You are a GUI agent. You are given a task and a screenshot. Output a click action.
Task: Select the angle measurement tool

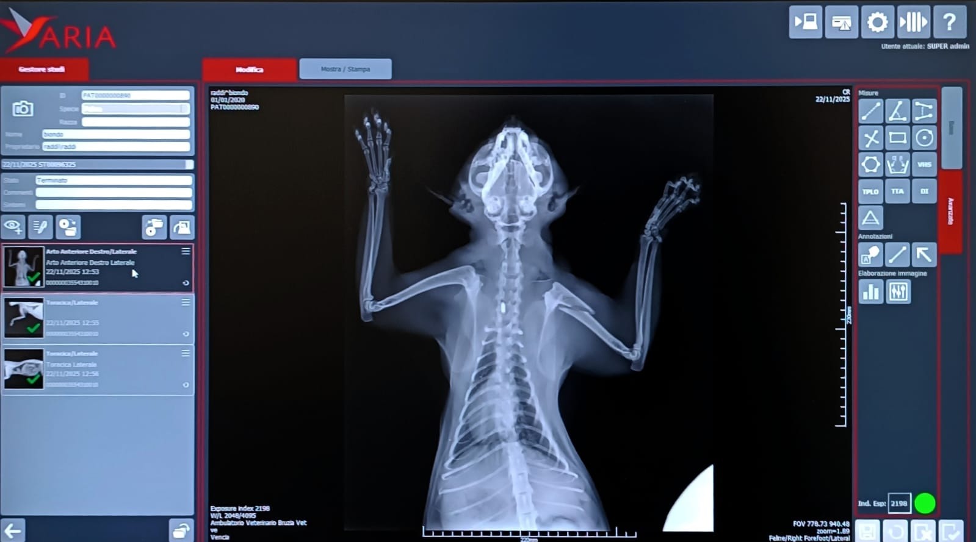897,112
